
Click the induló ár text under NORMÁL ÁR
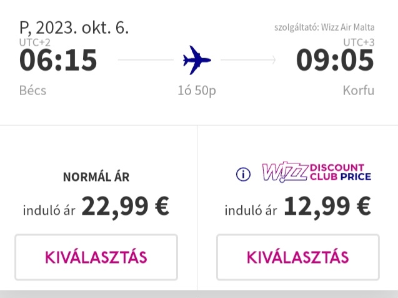click(x=49, y=210)
